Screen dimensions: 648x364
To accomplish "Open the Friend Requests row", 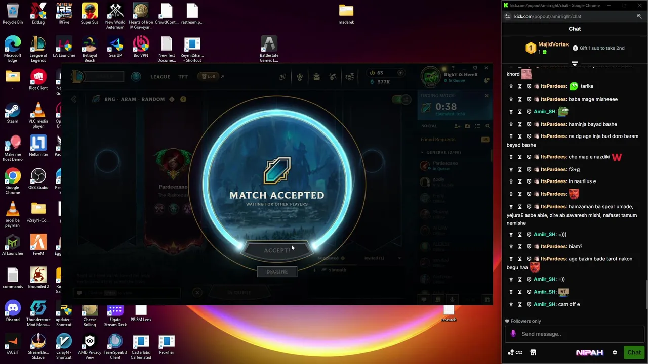I will tap(455, 139).
